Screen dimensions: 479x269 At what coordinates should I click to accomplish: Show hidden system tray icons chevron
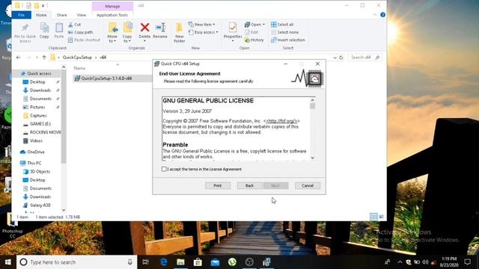pos(400,262)
